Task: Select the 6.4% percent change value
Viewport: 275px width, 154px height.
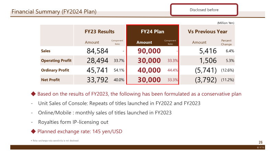Action: 230,51
